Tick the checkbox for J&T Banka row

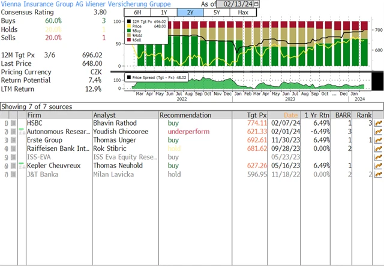click(14, 174)
